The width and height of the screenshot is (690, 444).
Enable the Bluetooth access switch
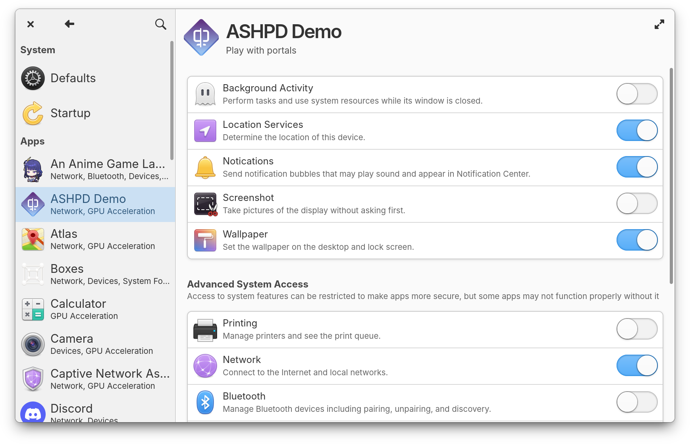[637, 402]
